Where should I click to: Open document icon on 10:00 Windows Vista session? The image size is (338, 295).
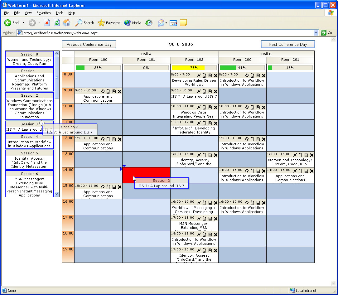point(210,107)
